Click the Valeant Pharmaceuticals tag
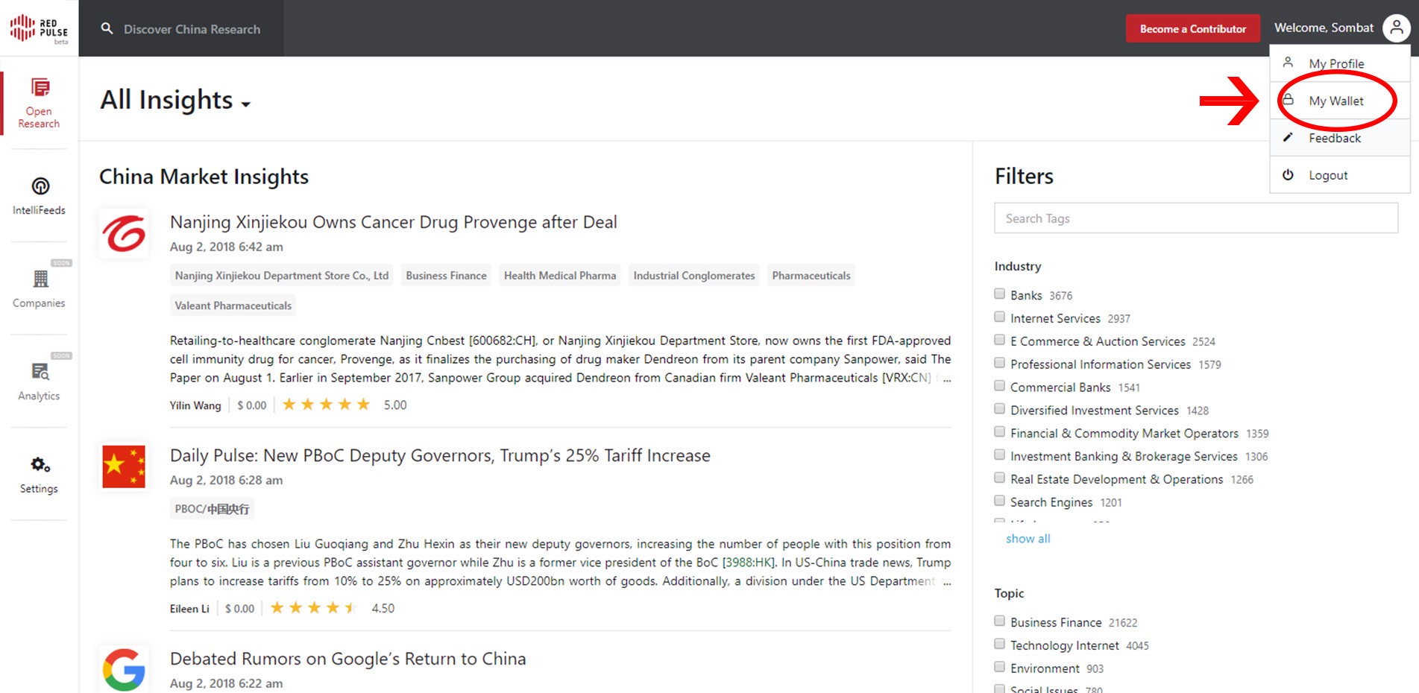This screenshot has height=693, width=1419. click(233, 306)
